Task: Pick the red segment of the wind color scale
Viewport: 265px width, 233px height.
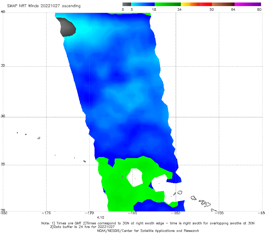Action: click(206, 4)
